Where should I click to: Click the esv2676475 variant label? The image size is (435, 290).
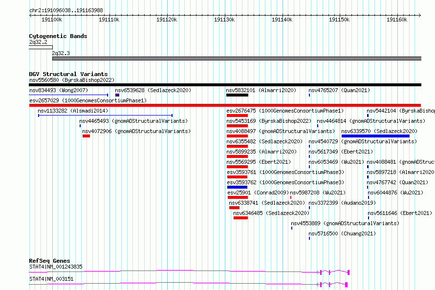click(x=285, y=111)
